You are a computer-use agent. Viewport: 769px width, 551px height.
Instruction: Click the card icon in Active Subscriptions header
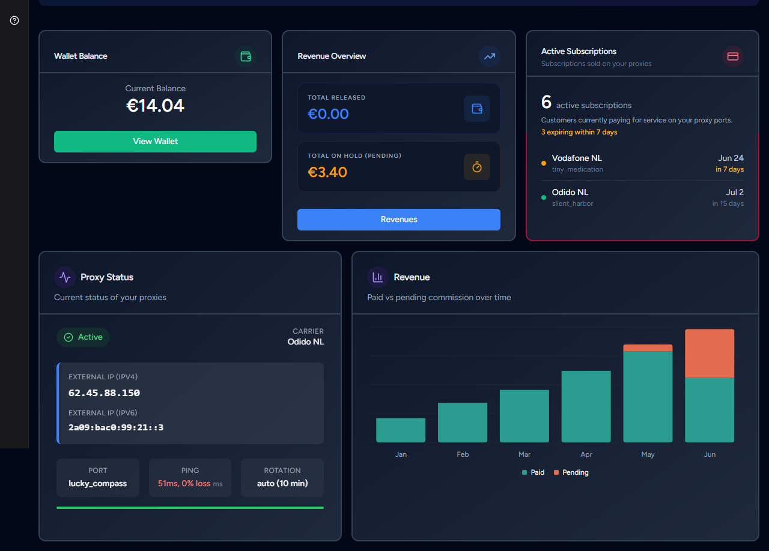(x=732, y=56)
